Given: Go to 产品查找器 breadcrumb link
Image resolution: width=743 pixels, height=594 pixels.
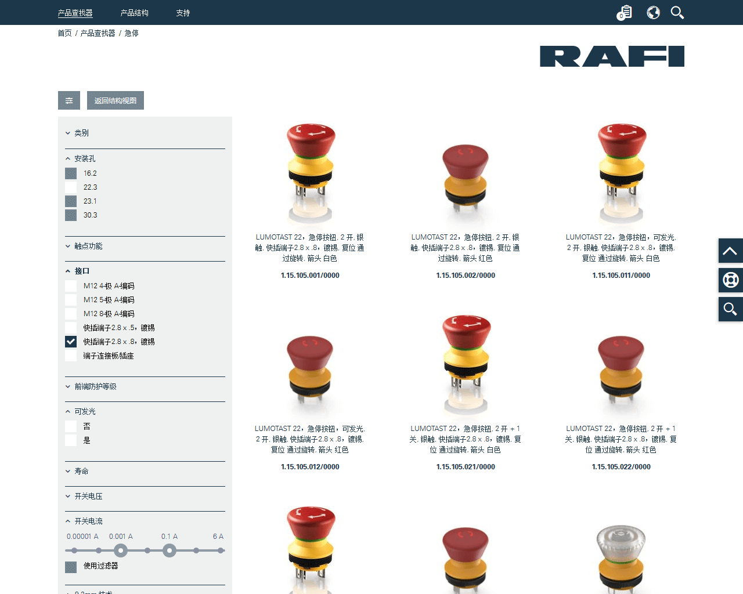Looking at the screenshot, I should 98,33.
